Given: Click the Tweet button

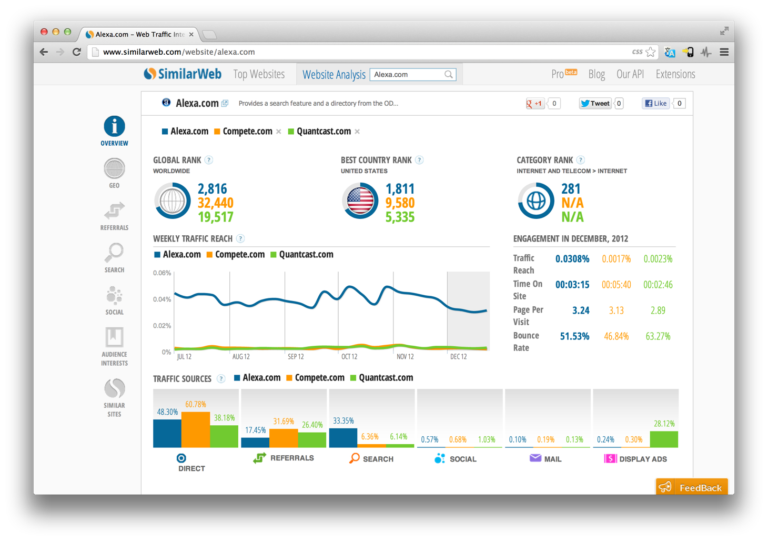Looking at the screenshot, I should (595, 103).
